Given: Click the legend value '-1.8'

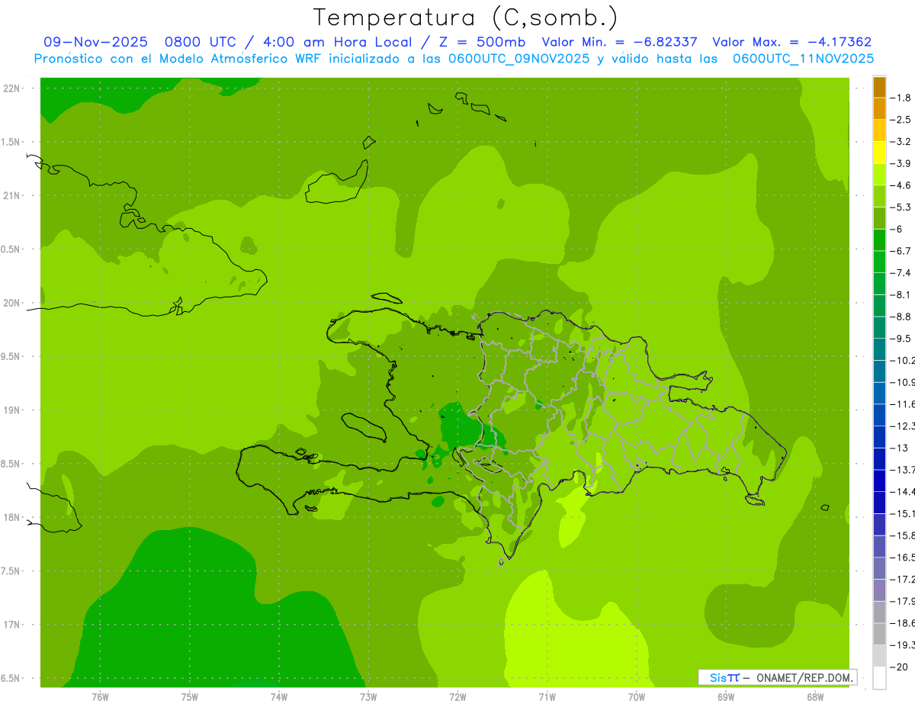Looking at the screenshot, I should [900, 98].
